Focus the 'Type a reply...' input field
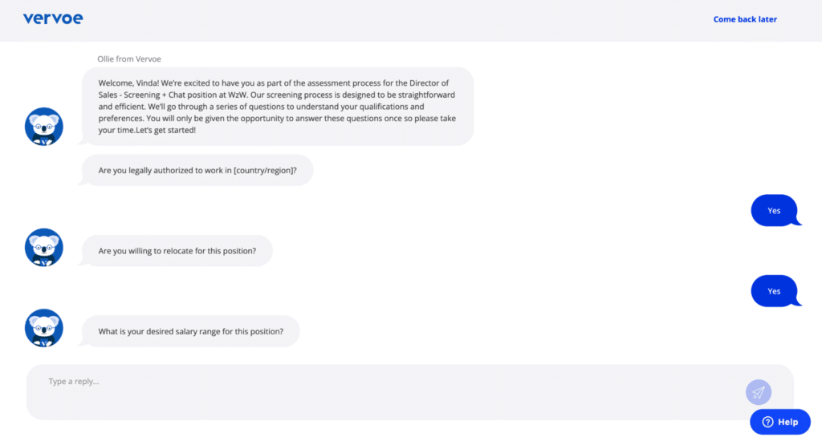Image resolution: width=822 pixels, height=441 pixels. [x=410, y=392]
